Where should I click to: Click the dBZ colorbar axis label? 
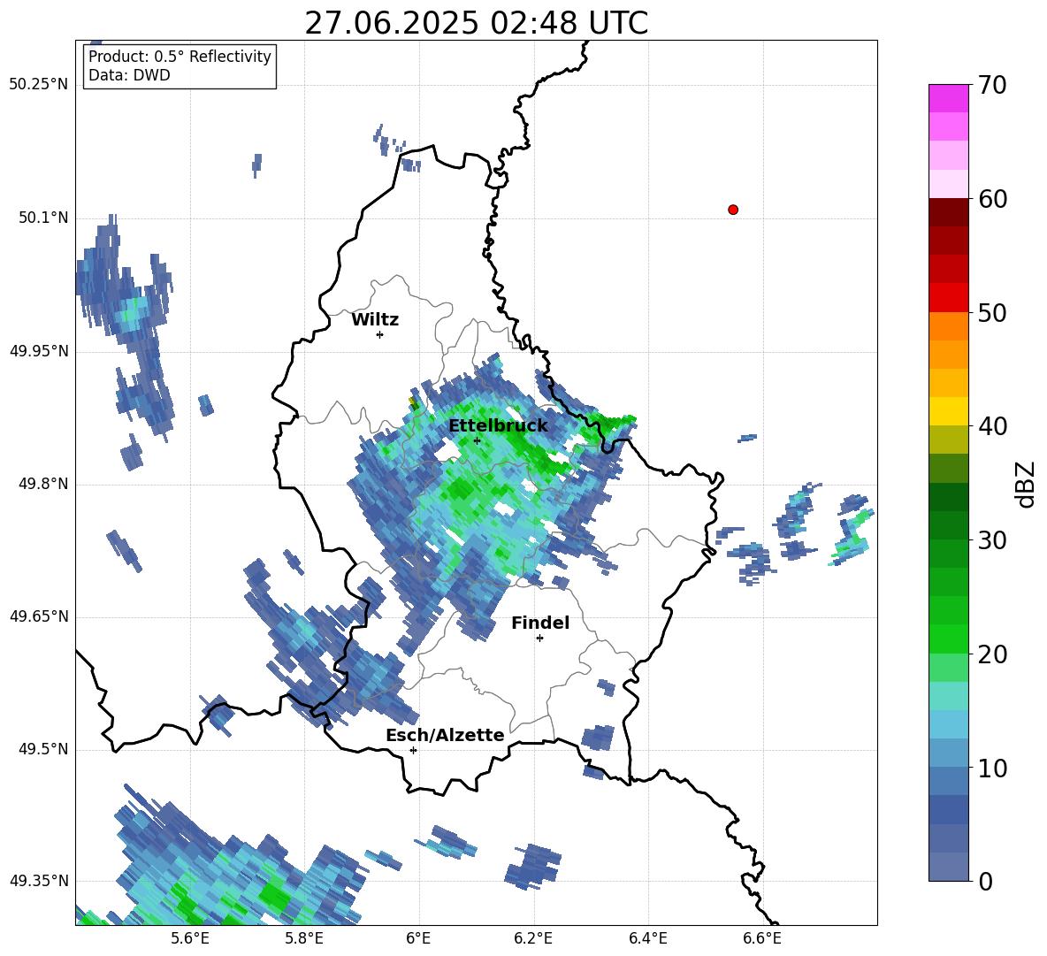(x=1024, y=484)
